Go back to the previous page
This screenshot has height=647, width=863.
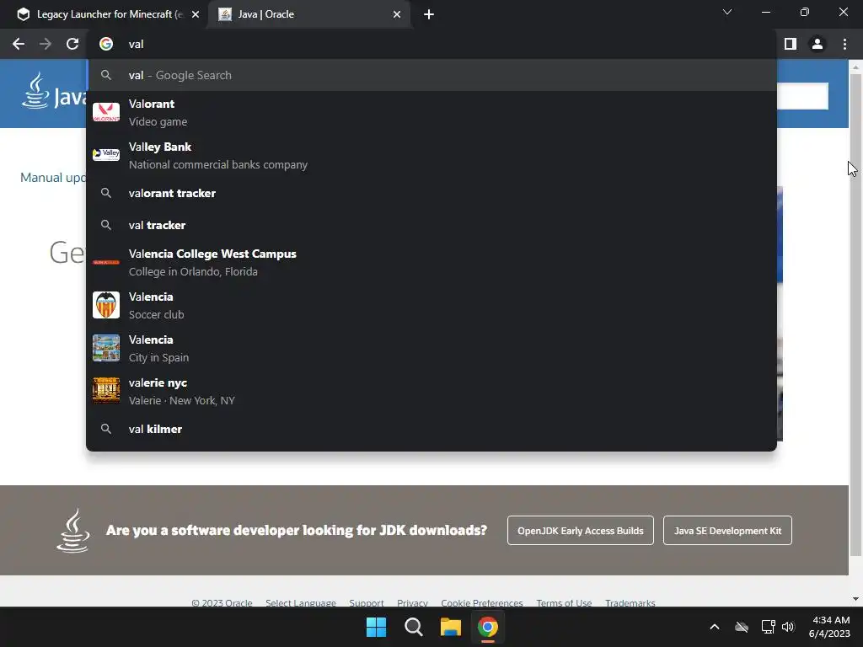tap(19, 44)
